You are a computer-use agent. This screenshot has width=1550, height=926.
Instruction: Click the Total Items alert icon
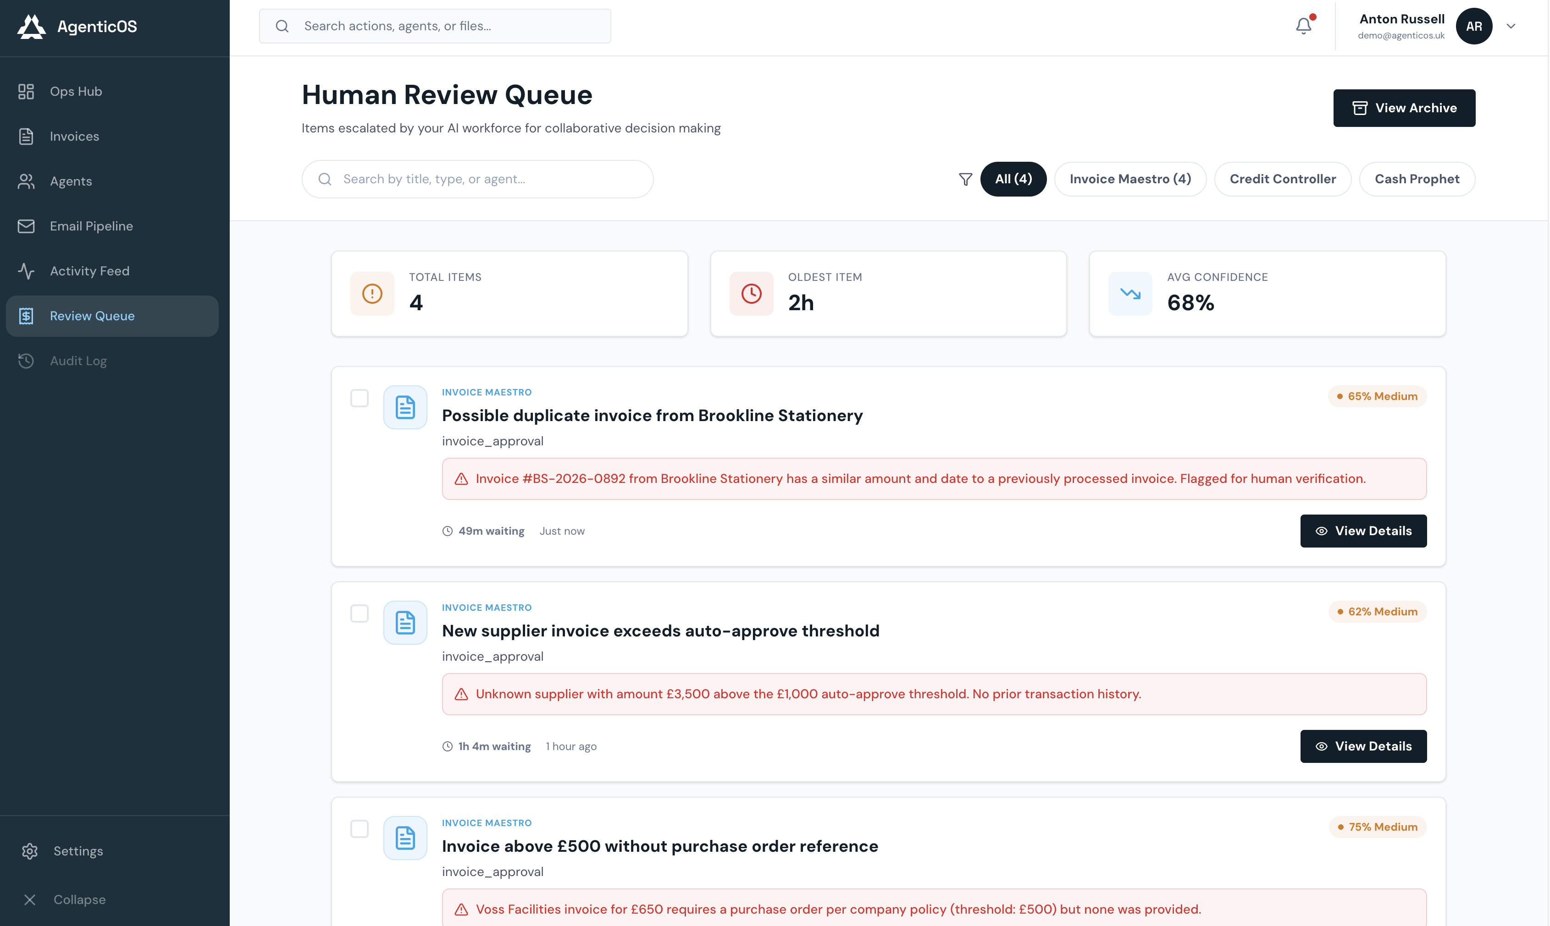pos(372,294)
